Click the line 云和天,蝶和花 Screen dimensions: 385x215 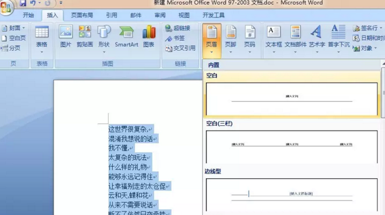(128, 196)
